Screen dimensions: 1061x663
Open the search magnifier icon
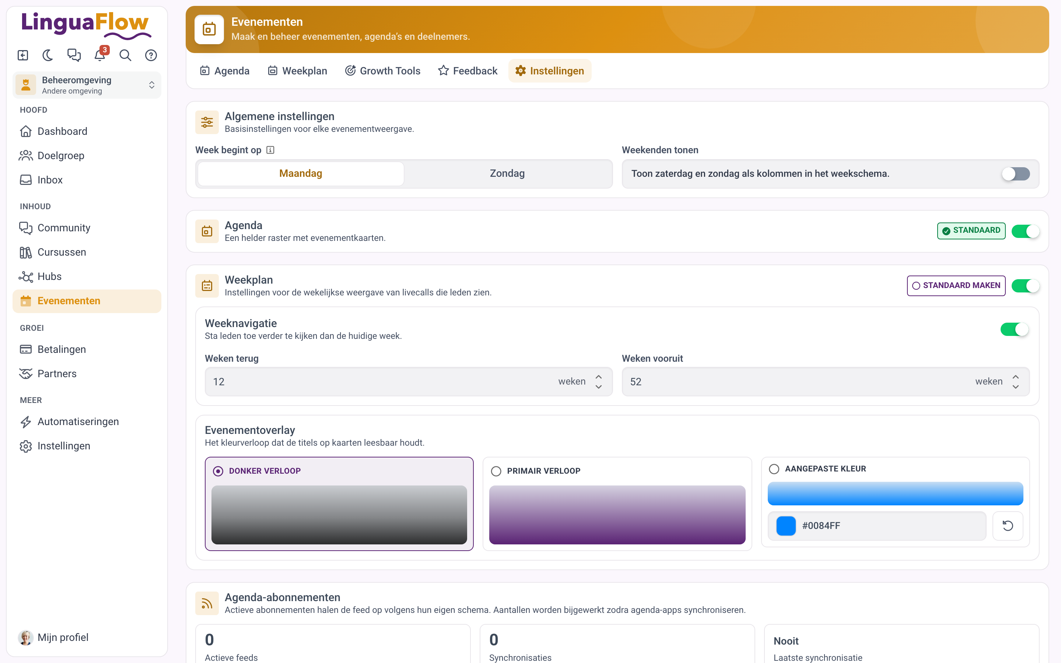tap(125, 55)
